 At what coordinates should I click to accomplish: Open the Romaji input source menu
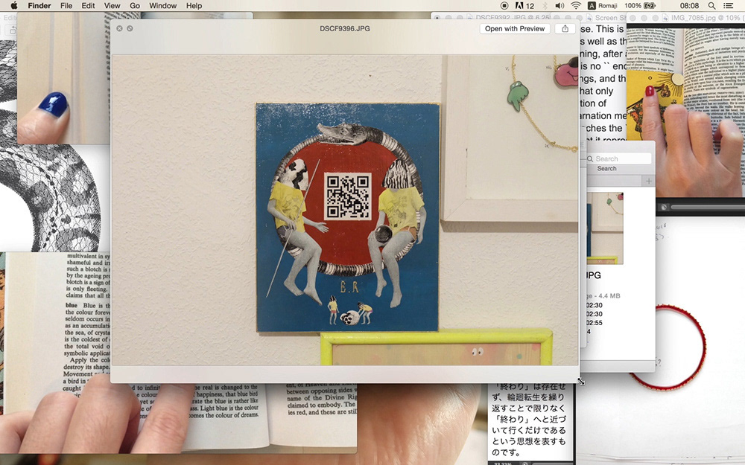click(x=603, y=6)
